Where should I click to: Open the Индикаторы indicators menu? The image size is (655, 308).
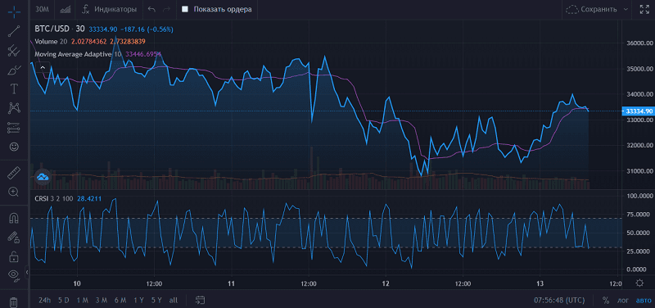109,9
